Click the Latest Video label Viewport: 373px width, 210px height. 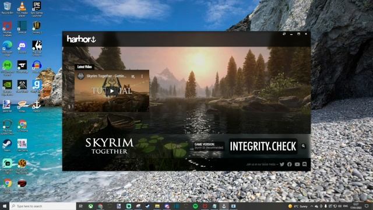85,67
